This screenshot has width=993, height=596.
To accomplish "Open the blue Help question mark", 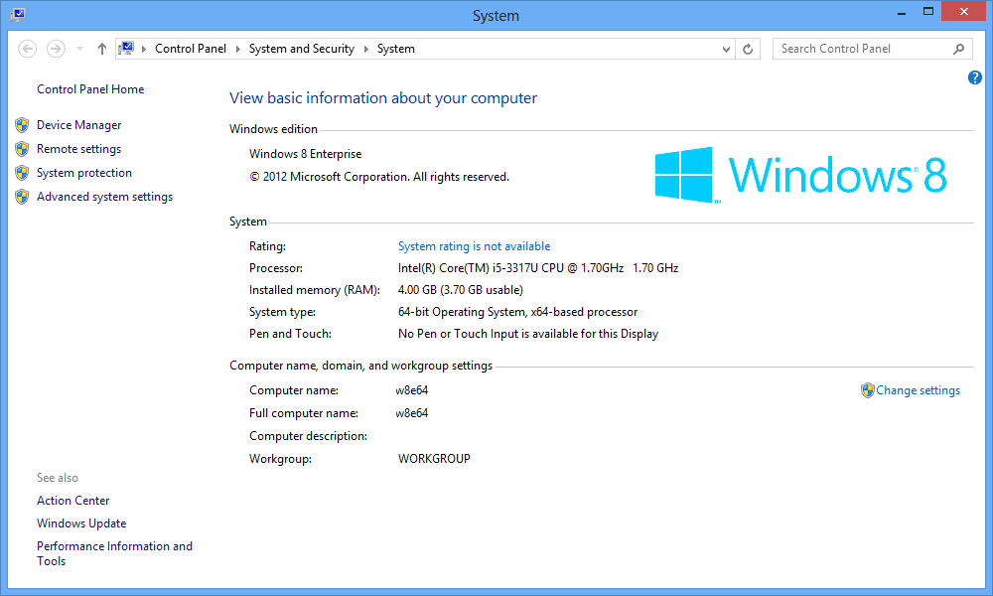I will [975, 77].
